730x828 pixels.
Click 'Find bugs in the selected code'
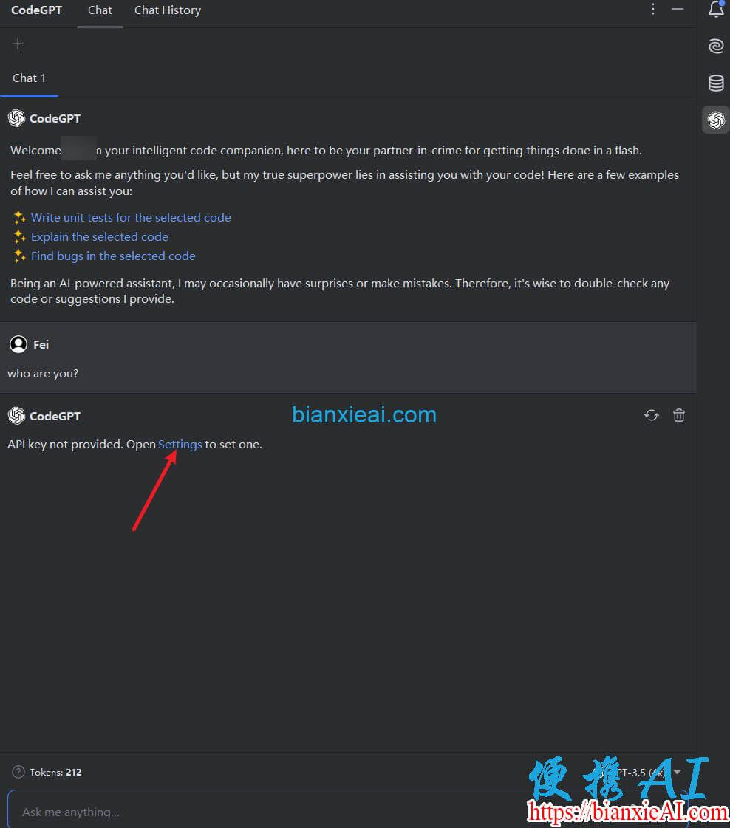click(113, 256)
